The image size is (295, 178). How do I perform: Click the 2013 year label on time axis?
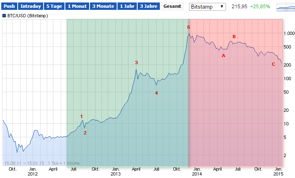(x=115, y=174)
